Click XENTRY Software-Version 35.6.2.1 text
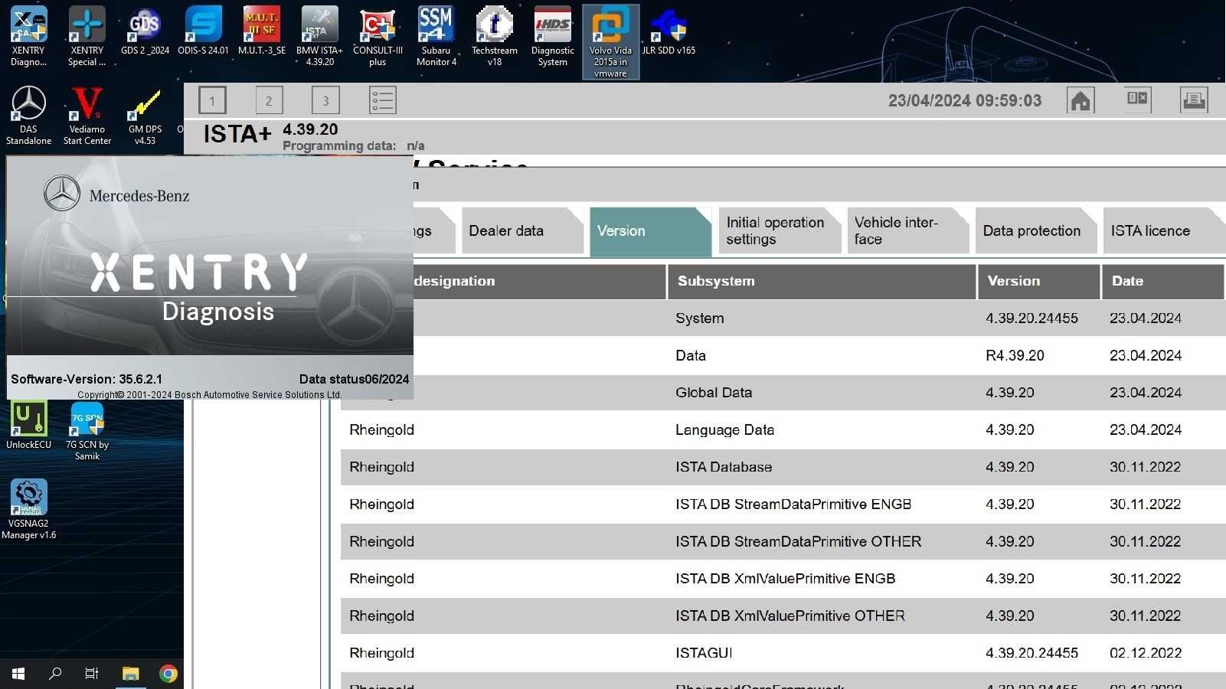The width and height of the screenshot is (1226, 689). (87, 379)
